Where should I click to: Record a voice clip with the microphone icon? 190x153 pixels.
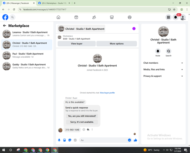point(59,140)
